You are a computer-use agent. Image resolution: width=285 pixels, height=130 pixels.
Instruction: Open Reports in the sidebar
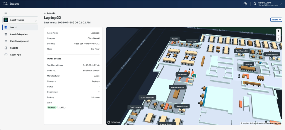[20, 48]
